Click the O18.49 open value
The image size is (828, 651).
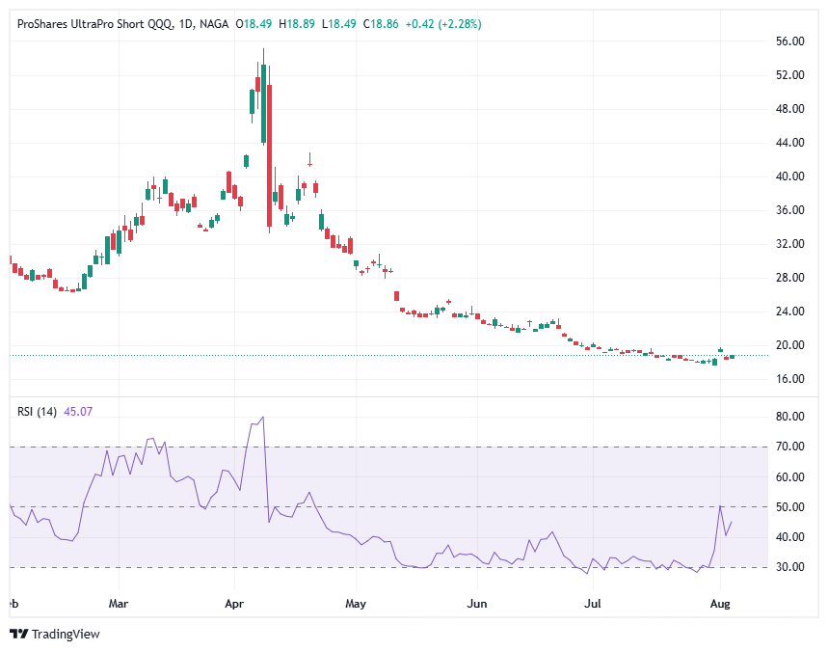pyautogui.click(x=255, y=21)
